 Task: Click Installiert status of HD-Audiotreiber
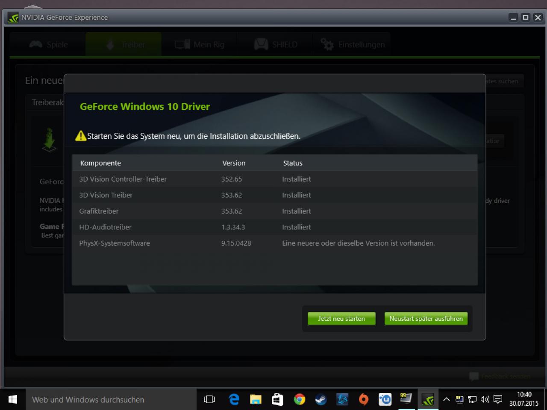296,227
